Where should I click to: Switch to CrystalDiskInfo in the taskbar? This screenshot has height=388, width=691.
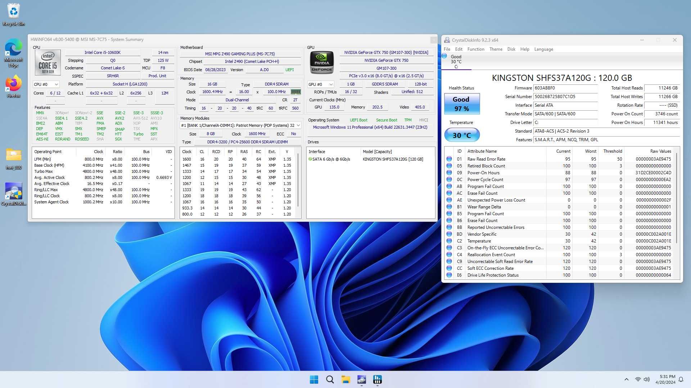pyautogui.click(x=361, y=379)
